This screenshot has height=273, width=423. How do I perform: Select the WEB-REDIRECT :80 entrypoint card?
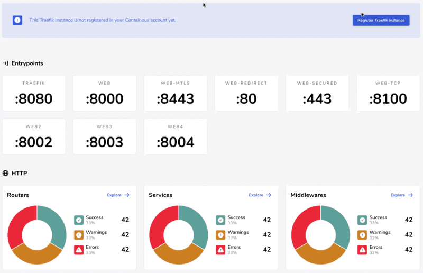pos(246,93)
